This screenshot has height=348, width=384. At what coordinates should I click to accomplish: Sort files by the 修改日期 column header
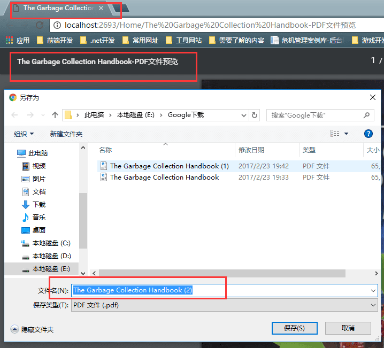coord(251,150)
